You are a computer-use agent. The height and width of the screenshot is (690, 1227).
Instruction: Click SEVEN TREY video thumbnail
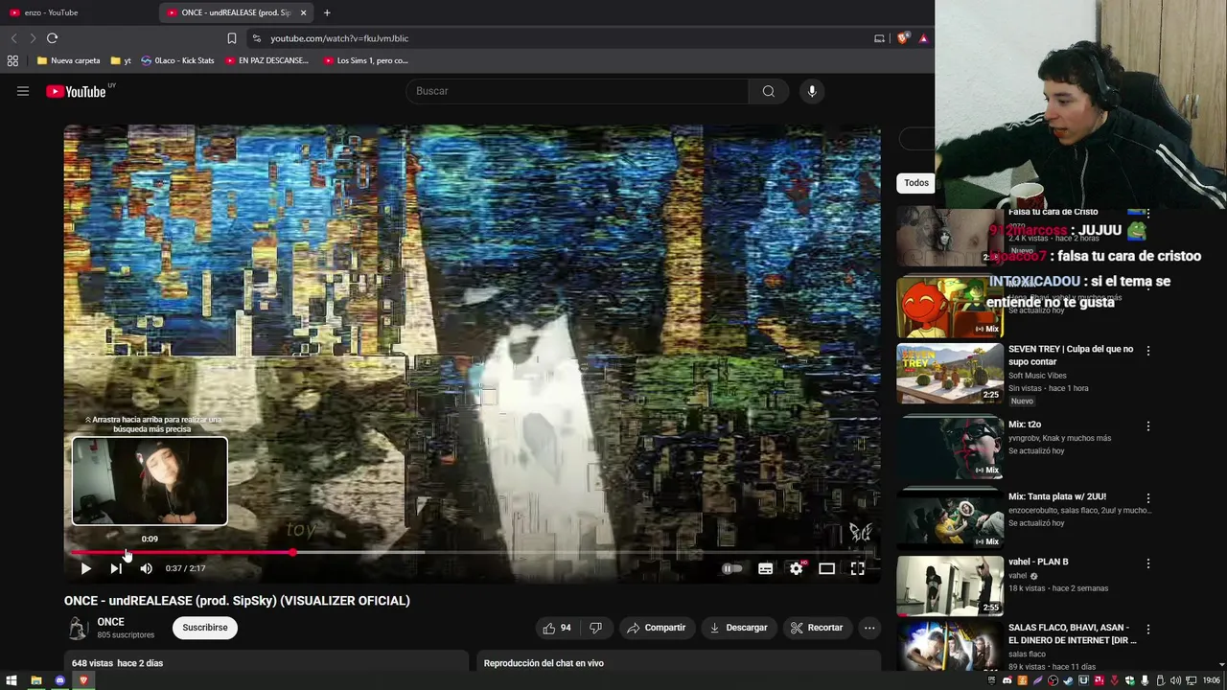pos(950,374)
